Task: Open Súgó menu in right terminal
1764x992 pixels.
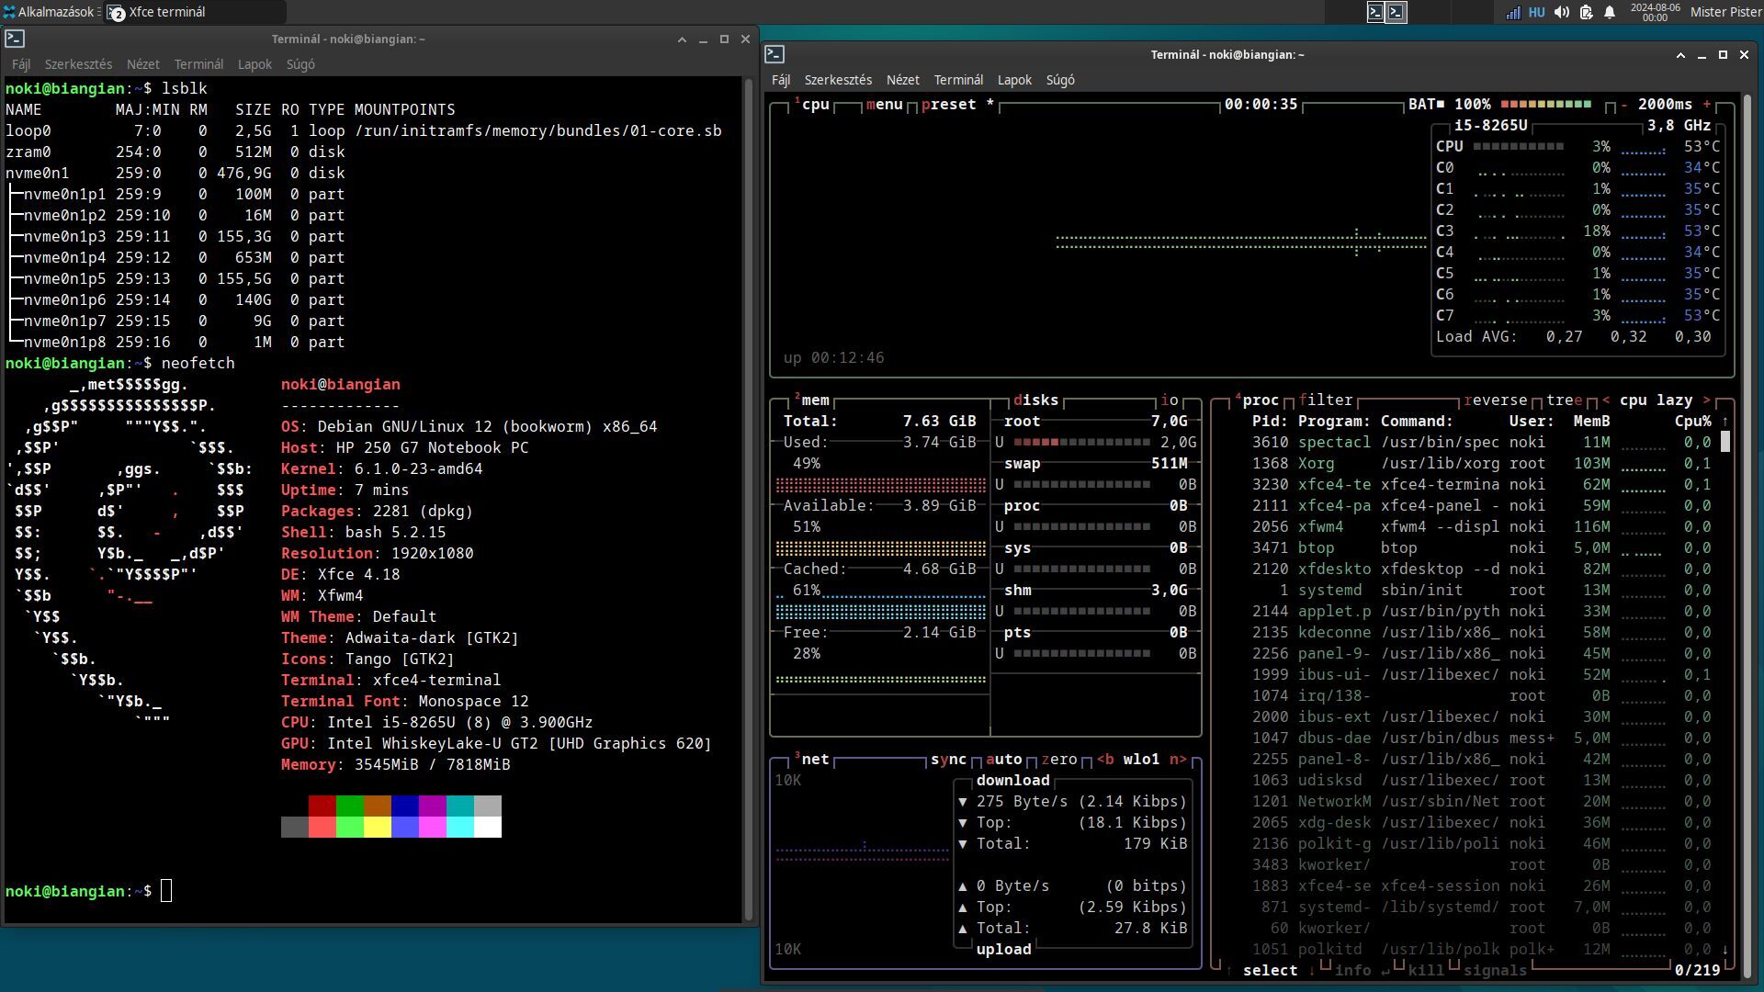Action: pos(1060,80)
